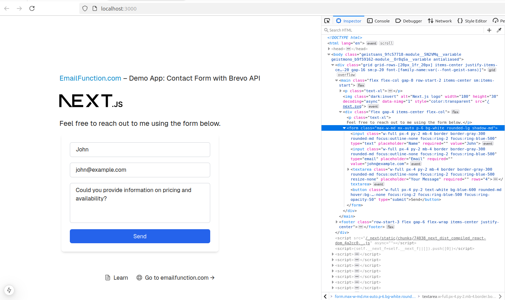Click the shield tracking protection icon
This screenshot has width=505, height=300.
(x=85, y=8)
